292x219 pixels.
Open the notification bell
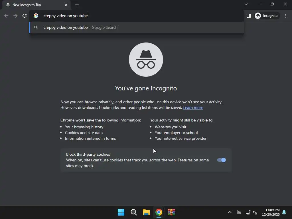coord(284,212)
